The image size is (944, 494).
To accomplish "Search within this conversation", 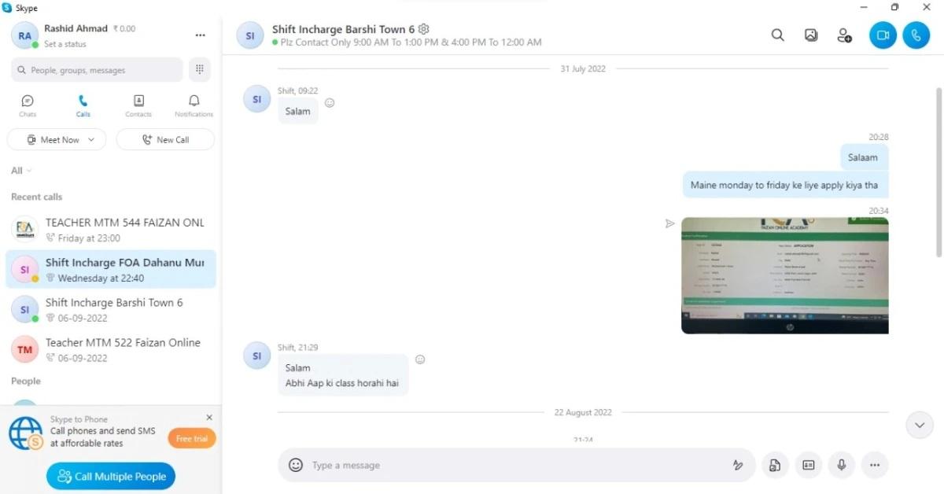I will [777, 35].
